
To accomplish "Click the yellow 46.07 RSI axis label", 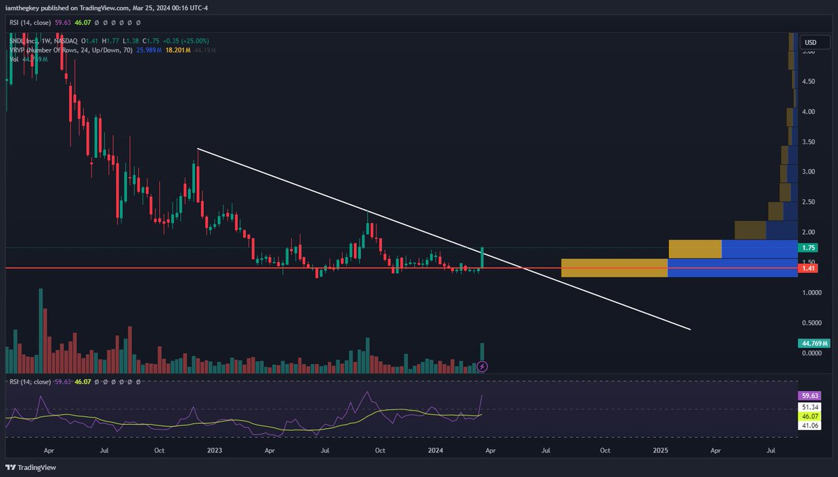I will [809, 415].
